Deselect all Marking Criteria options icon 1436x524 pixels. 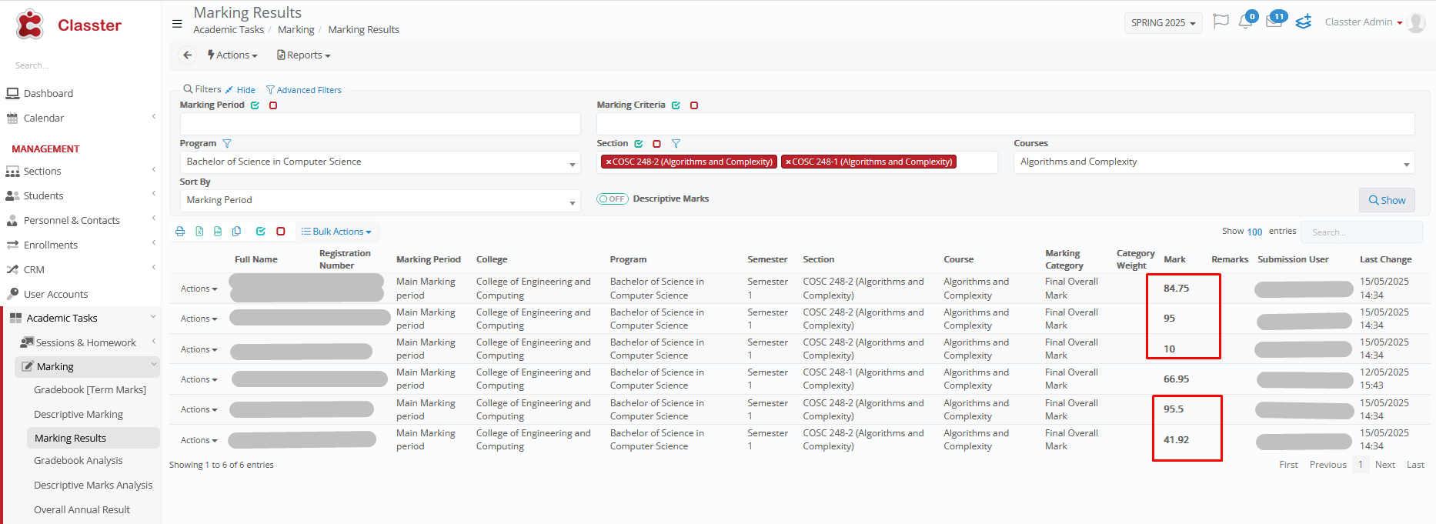click(x=694, y=105)
